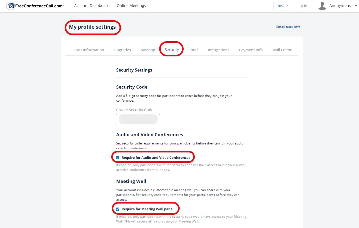
Task: Open the Integrations tab
Action: click(x=218, y=50)
